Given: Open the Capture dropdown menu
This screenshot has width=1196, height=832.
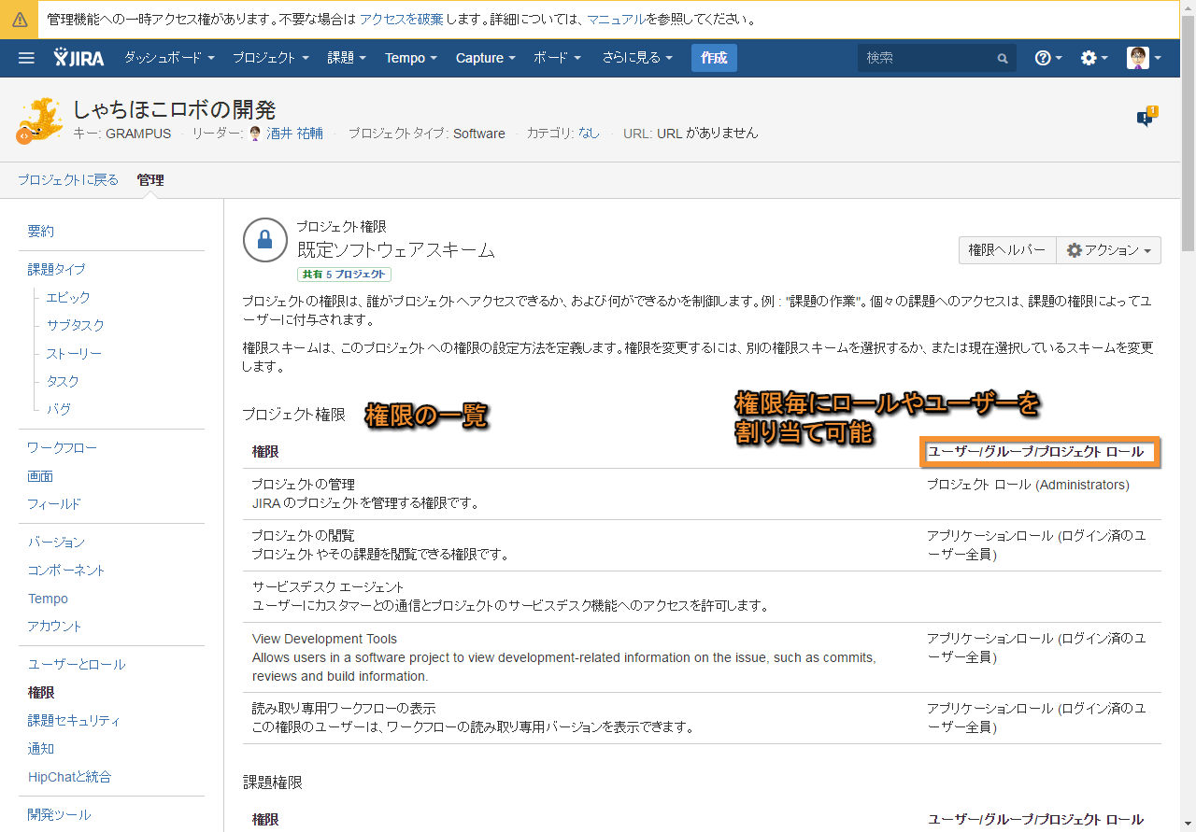Looking at the screenshot, I should click(486, 58).
